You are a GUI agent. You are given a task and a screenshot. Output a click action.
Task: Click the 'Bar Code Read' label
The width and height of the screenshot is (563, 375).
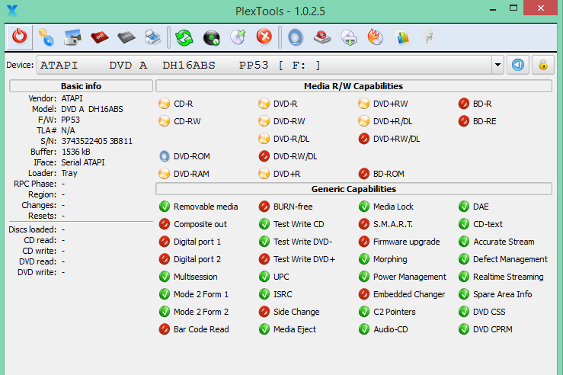pos(201,330)
